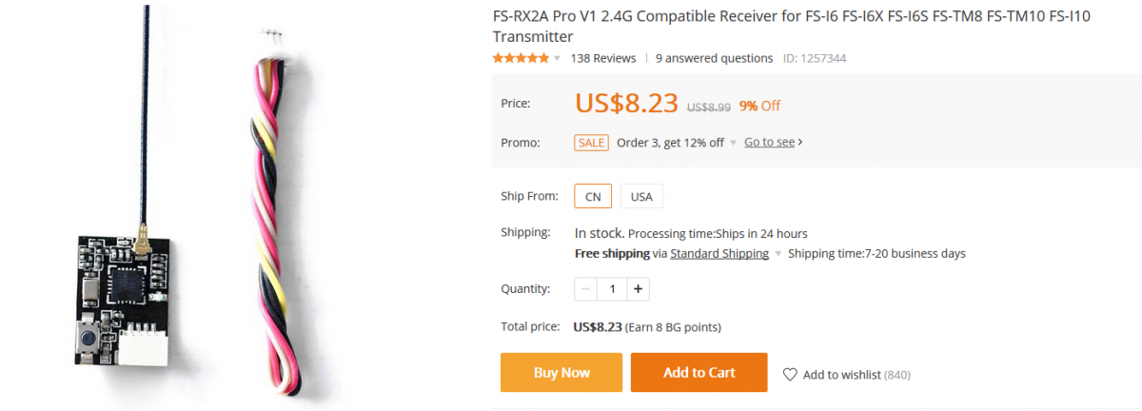Click the product ID 1257344 text

tap(814, 58)
